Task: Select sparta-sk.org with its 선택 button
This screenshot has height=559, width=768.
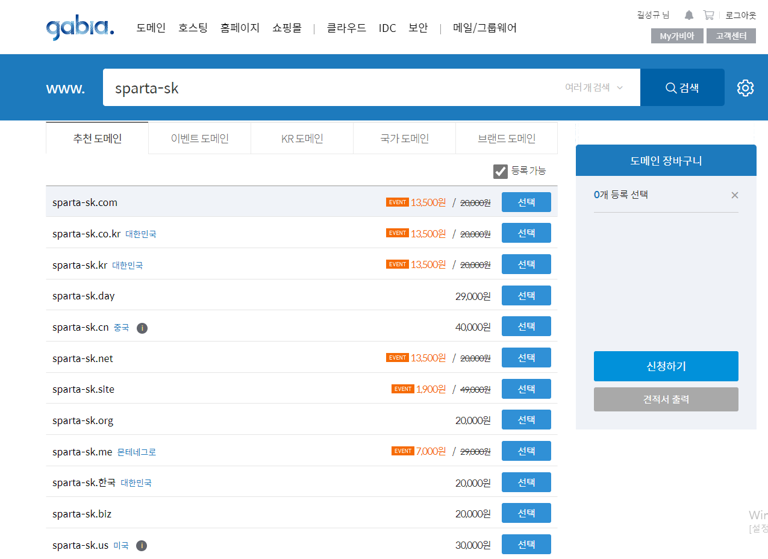Action: 526,420
